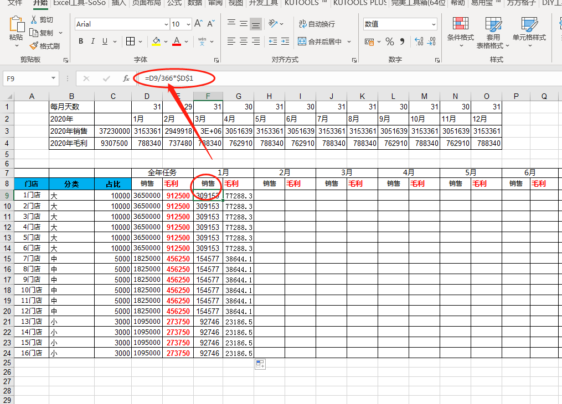Click the Copy (复制) button
This screenshot has height=404, width=562.
pyautogui.click(x=42, y=33)
